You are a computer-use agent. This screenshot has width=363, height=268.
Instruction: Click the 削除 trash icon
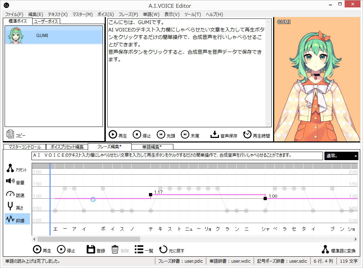120,250
